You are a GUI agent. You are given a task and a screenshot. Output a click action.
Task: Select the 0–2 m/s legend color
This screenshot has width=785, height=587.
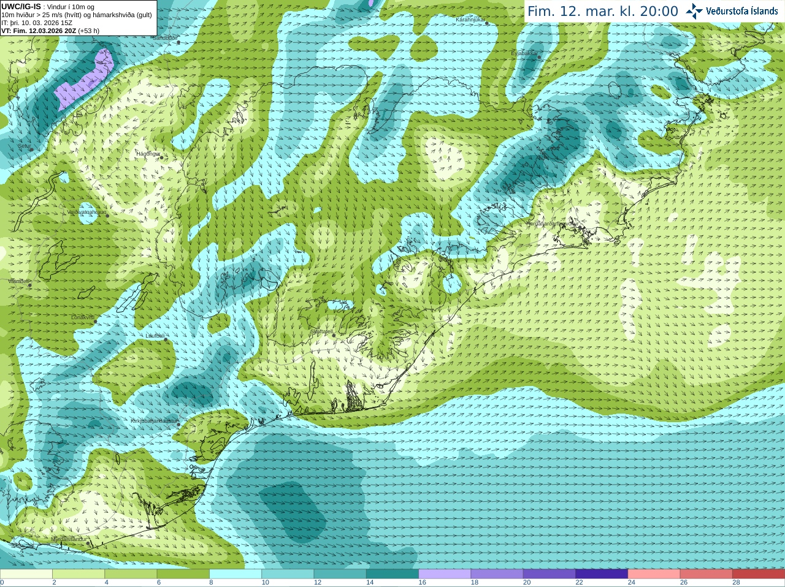[26, 574]
